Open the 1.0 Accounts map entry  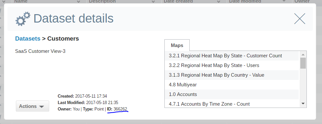pyautogui.click(x=232, y=94)
